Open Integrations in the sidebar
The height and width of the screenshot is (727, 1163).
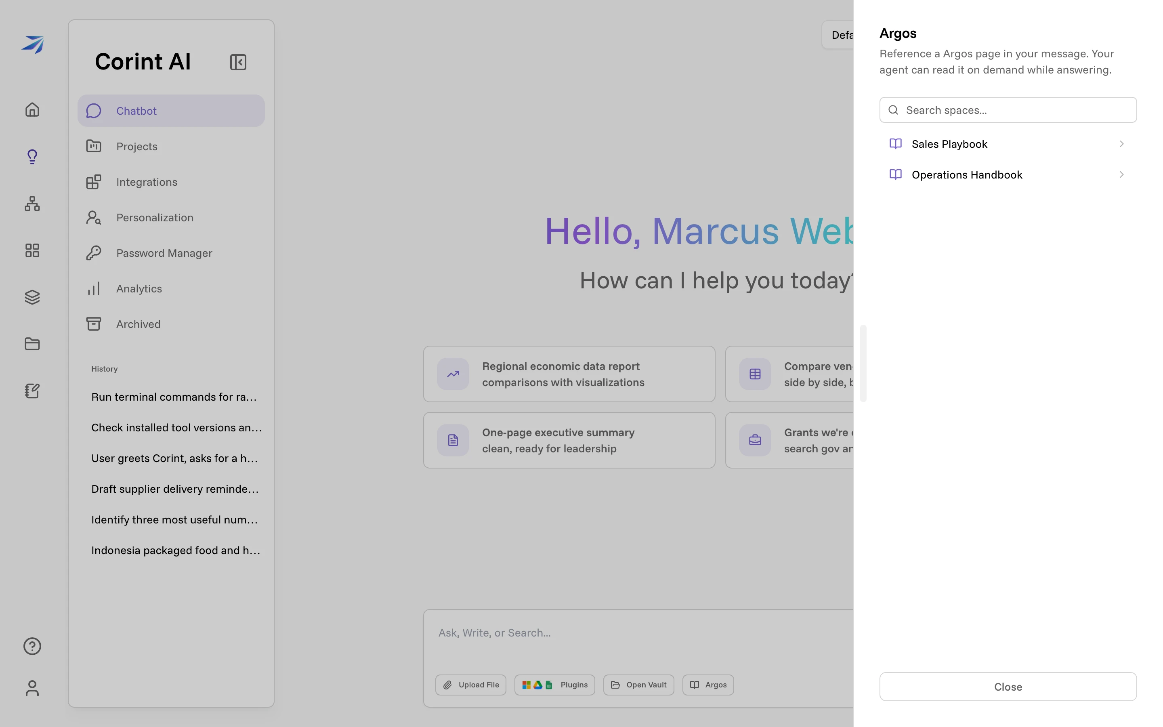tap(171, 182)
